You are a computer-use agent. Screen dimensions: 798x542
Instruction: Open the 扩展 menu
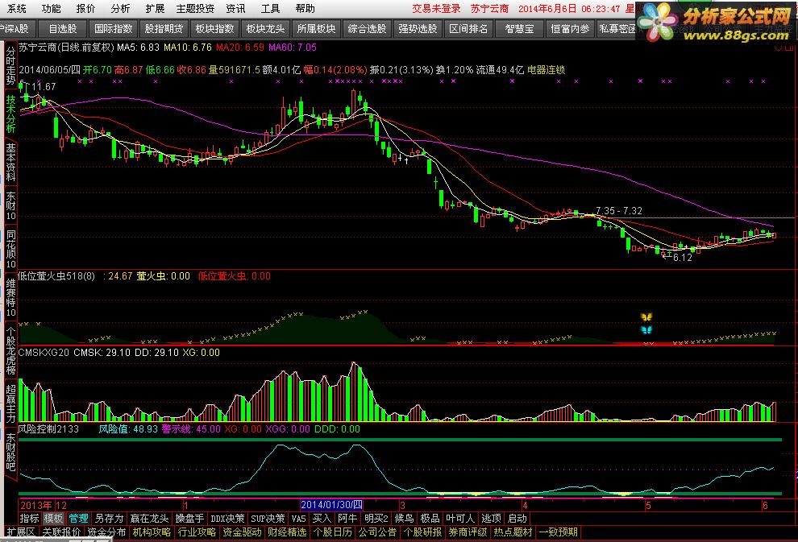(x=155, y=9)
